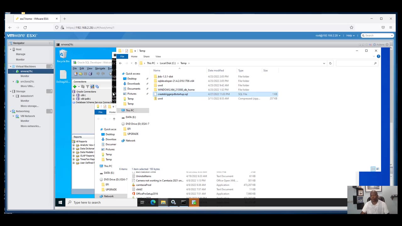Select the OLAP Reports folder

[87, 156]
